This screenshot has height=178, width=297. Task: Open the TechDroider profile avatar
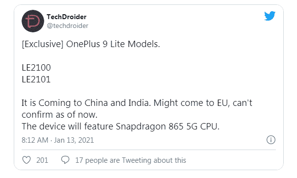[x=33, y=21]
